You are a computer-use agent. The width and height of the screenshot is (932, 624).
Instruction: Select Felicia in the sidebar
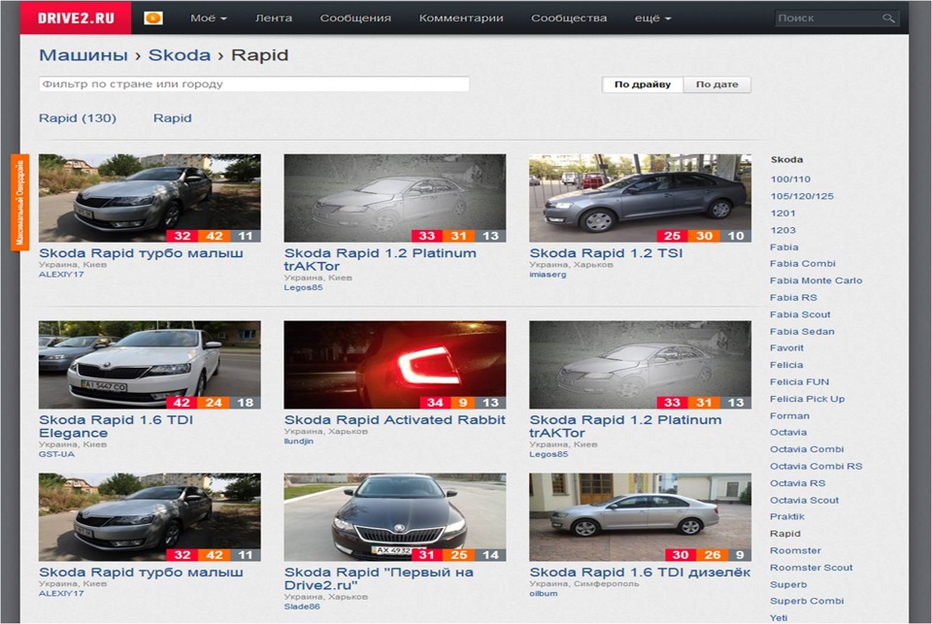click(786, 365)
